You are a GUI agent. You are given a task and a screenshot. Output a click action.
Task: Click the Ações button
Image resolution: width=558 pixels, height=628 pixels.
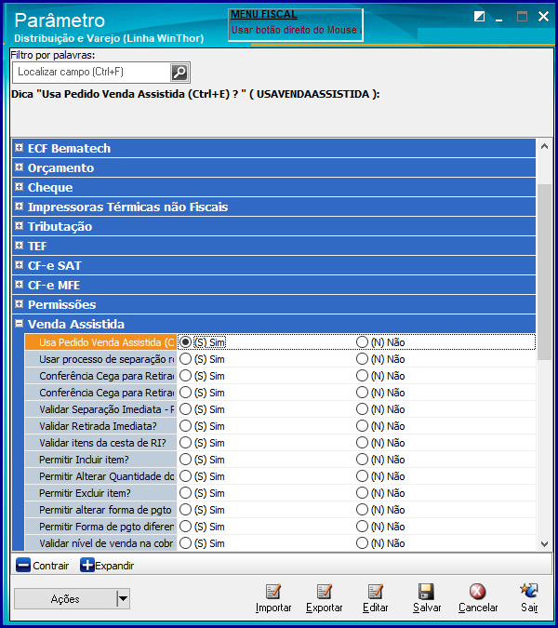pyautogui.click(x=66, y=599)
